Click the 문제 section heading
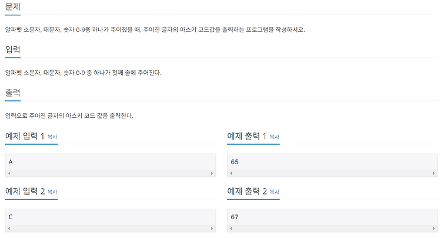The height and width of the screenshot is (238, 441). coord(13,6)
